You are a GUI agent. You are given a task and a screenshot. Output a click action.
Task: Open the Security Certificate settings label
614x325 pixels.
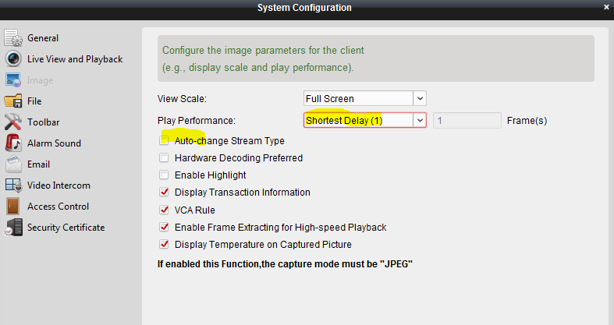(66, 228)
